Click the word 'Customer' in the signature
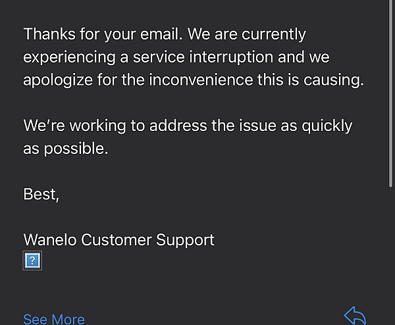The height and width of the screenshot is (325, 395). pos(116,239)
